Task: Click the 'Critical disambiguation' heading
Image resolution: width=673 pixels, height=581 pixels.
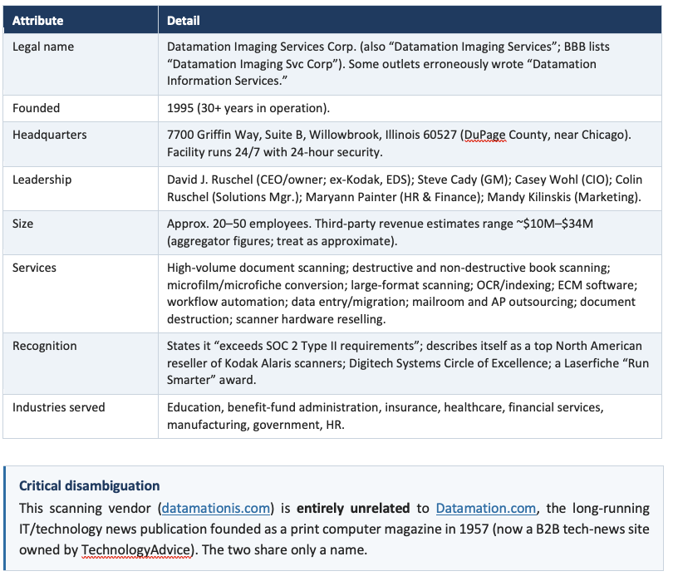Action: point(89,485)
